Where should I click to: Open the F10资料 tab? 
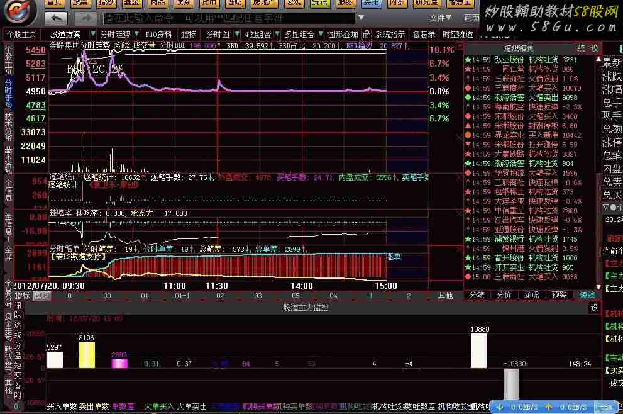(x=158, y=35)
